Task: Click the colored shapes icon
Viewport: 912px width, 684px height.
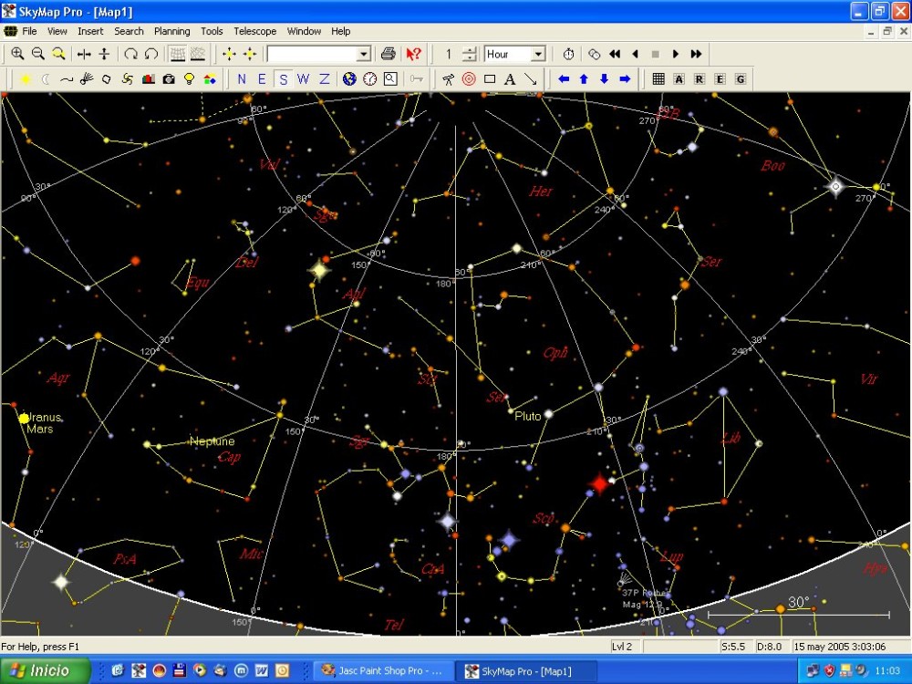Action: click(210, 79)
